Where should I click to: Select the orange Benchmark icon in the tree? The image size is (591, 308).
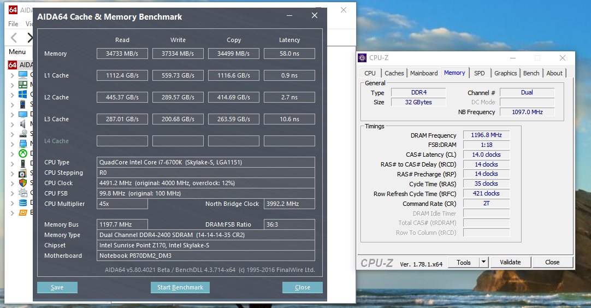[x=23, y=212]
